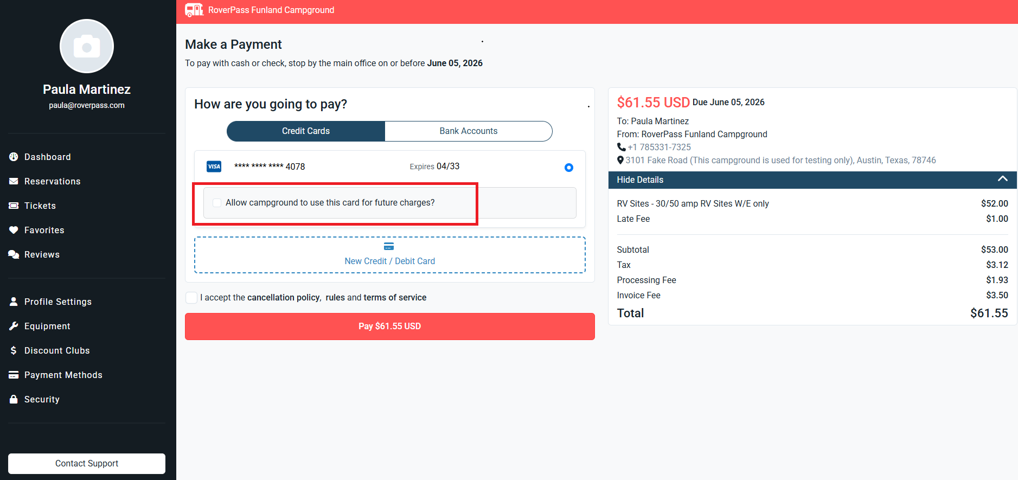Click the RoverPass RV logo icon
The image size is (1018, 480).
pos(194,10)
